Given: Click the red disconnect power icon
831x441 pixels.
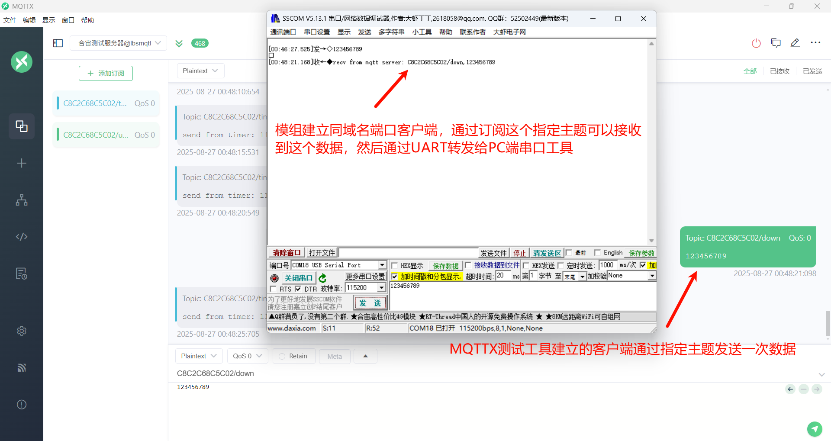Looking at the screenshot, I should click(x=756, y=43).
